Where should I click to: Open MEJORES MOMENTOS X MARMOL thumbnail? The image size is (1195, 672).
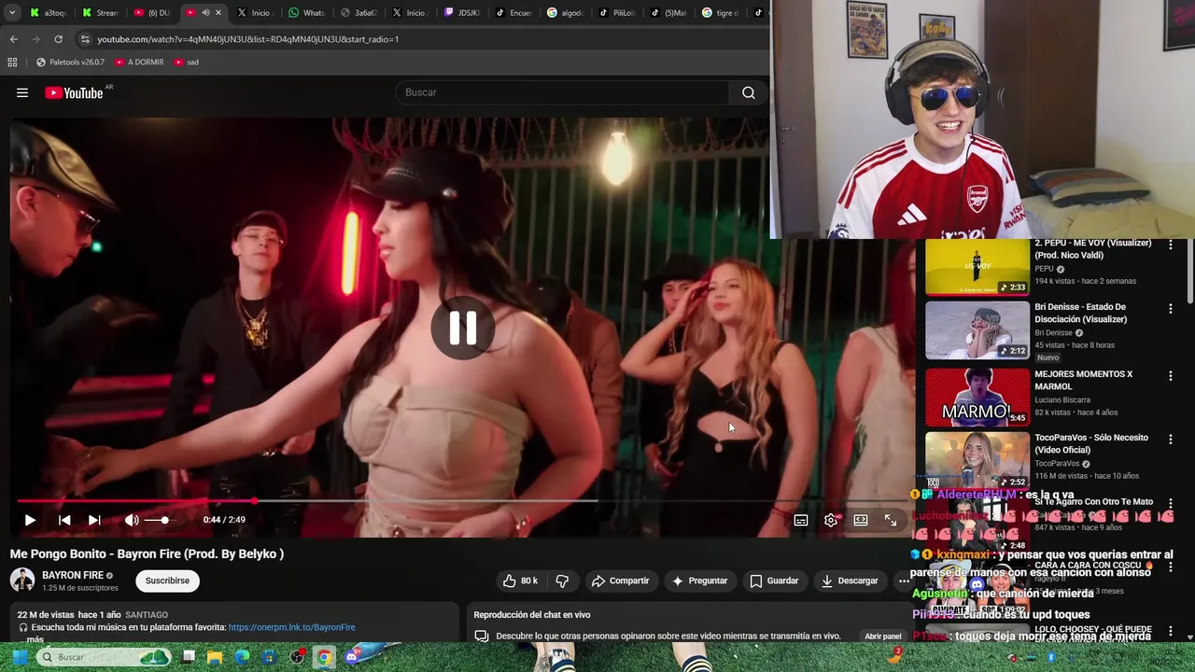(x=977, y=396)
